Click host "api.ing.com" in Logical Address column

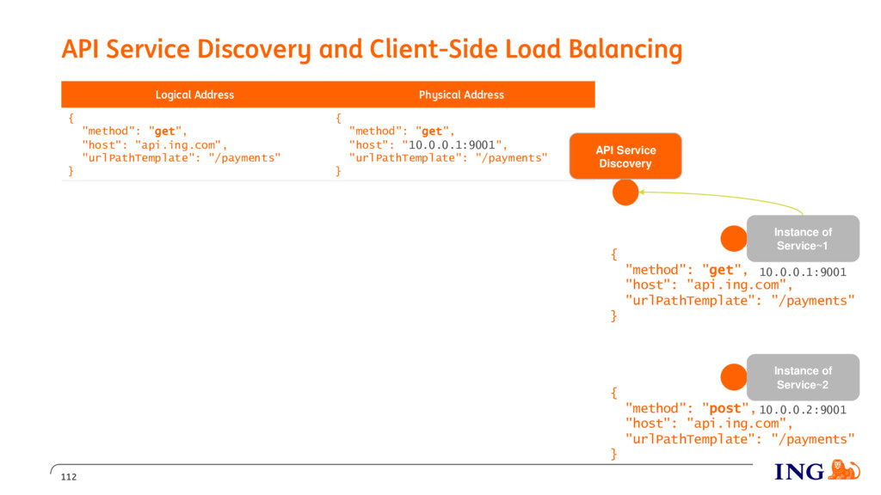tap(177, 144)
